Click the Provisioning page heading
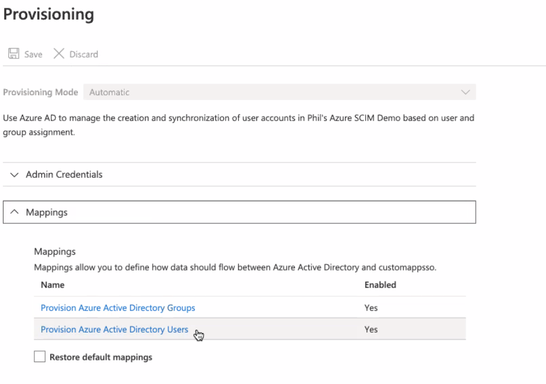 [48, 14]
